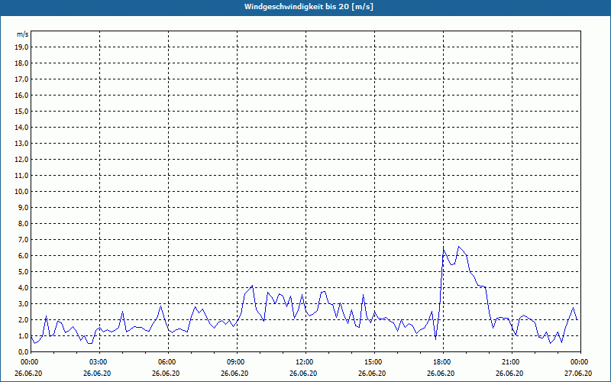This screenshot has height=382, width=611.
Task: Click the 'm/s' unit label
Action: point(23,34)
